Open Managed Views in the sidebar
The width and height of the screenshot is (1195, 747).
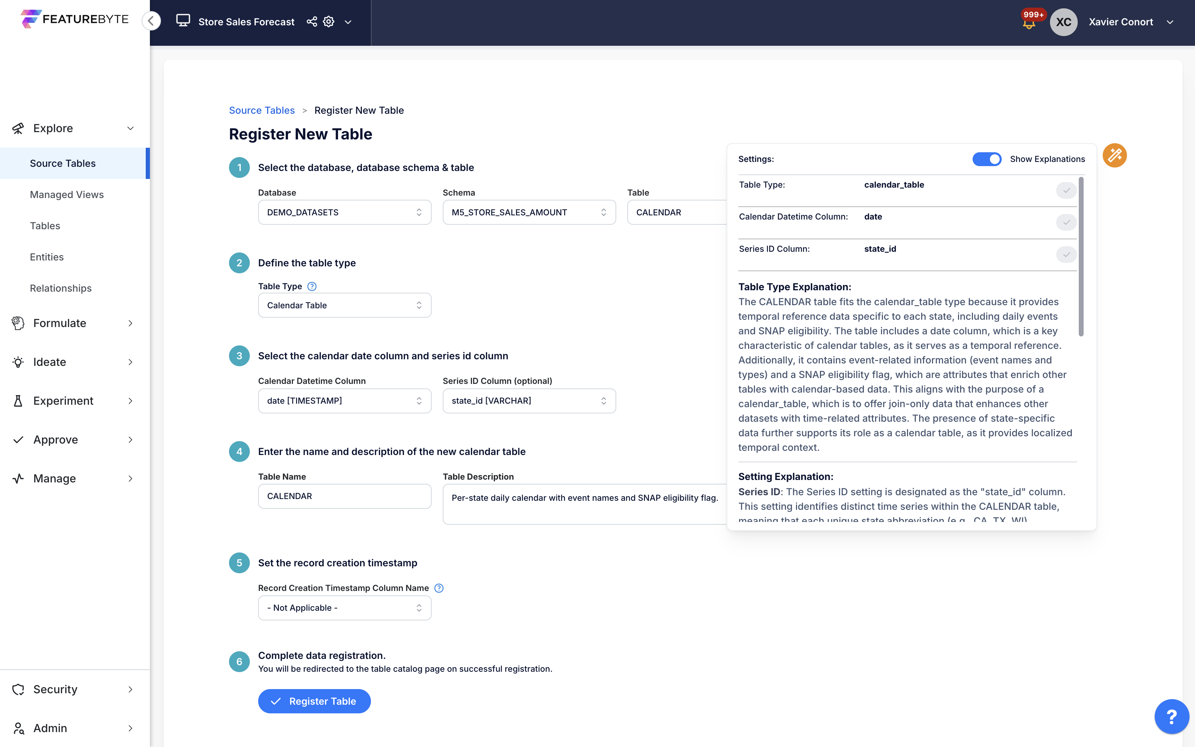pos(67,195)
